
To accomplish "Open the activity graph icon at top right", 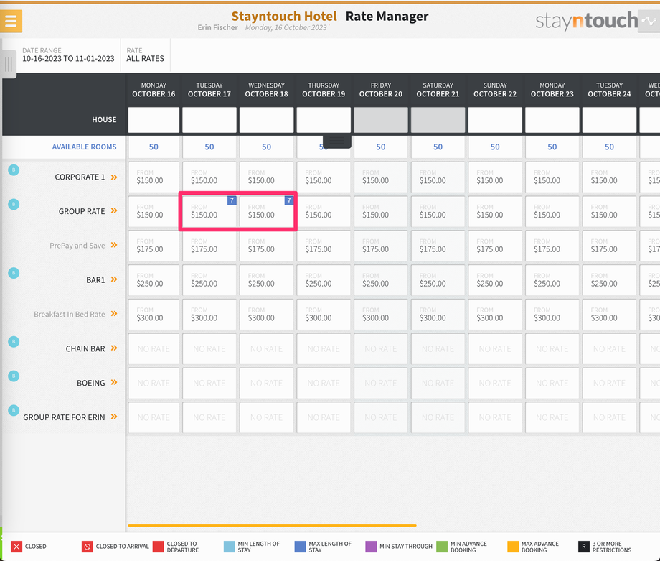I will 649,21.
